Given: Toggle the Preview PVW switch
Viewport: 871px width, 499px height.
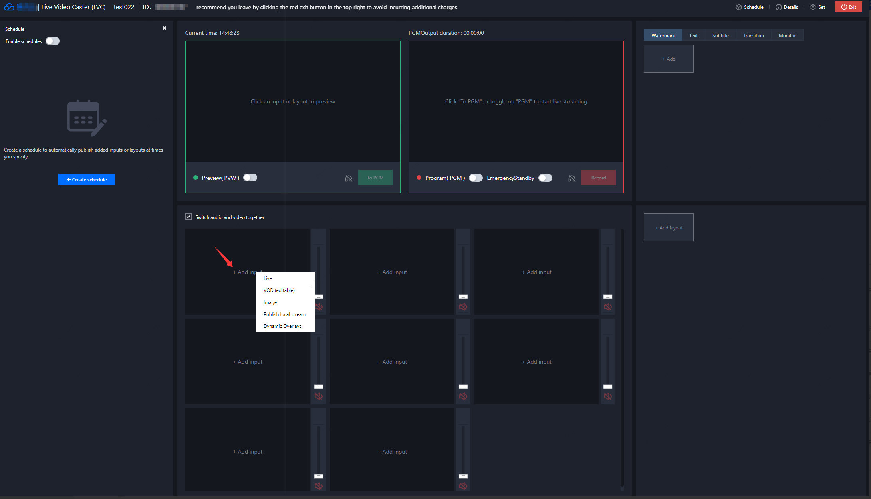Looking at the screenshot, I should tap(250, 178).
